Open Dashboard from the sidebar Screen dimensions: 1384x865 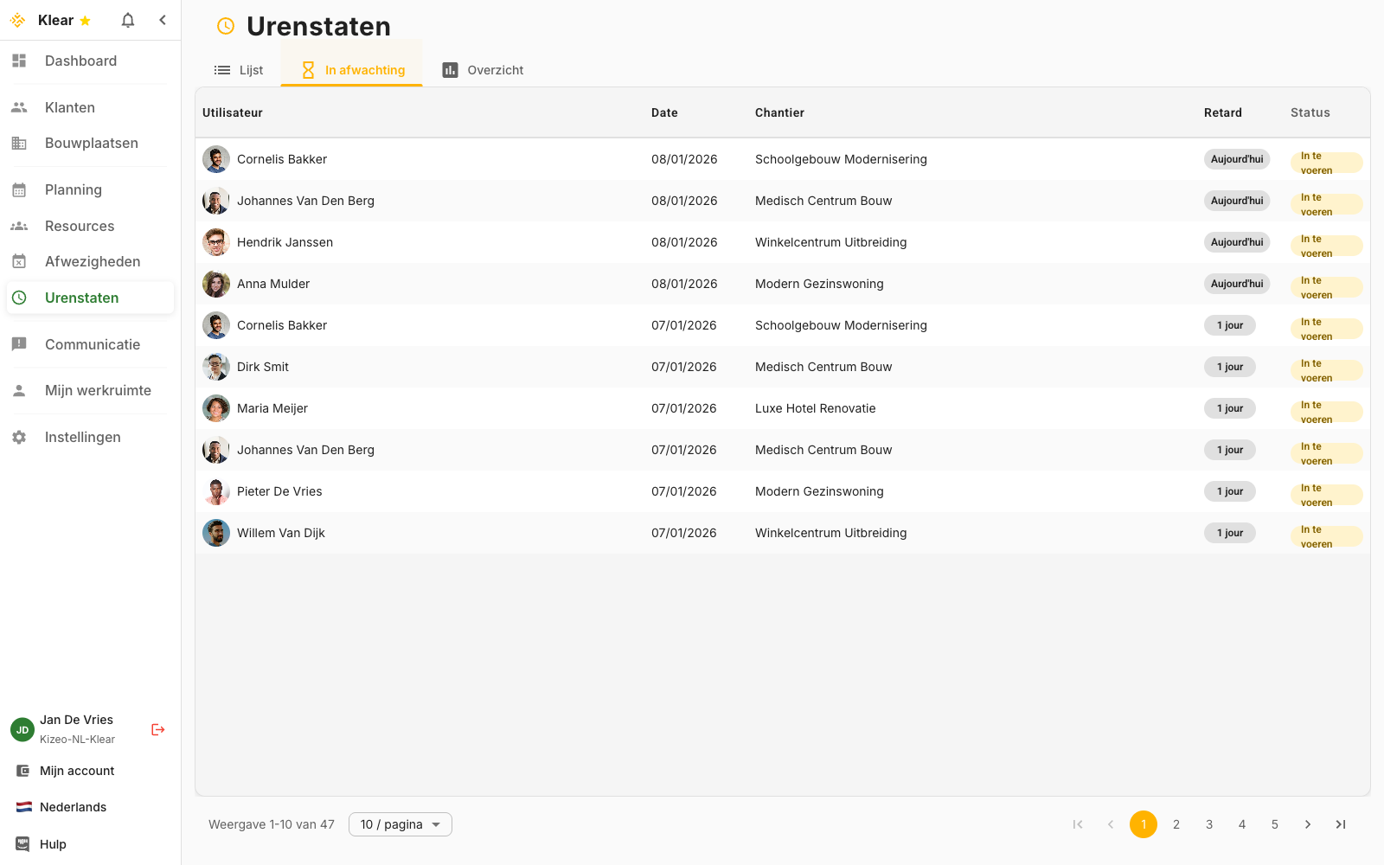80,61
